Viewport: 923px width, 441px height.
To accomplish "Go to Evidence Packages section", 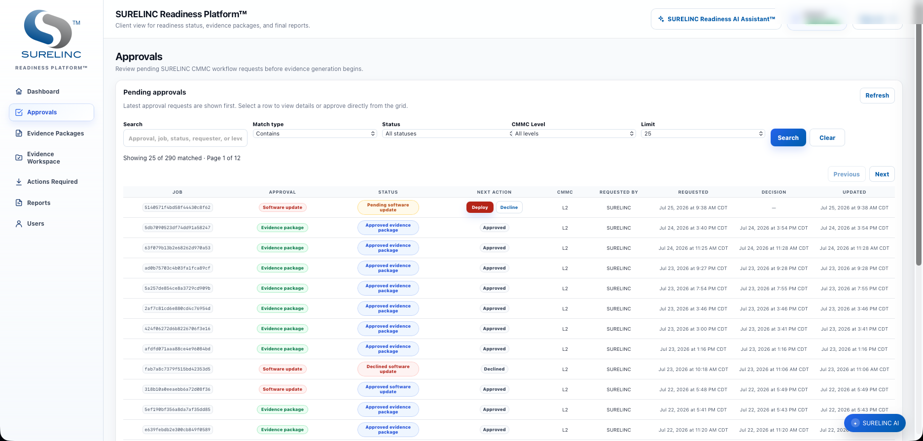I will [x=51, y=134].
